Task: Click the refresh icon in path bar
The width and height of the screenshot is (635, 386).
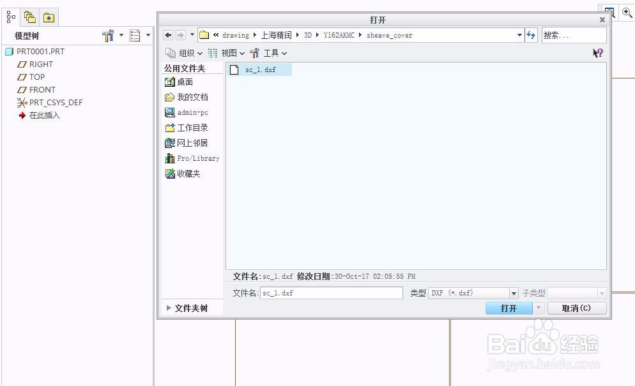Action: [532, 35]
